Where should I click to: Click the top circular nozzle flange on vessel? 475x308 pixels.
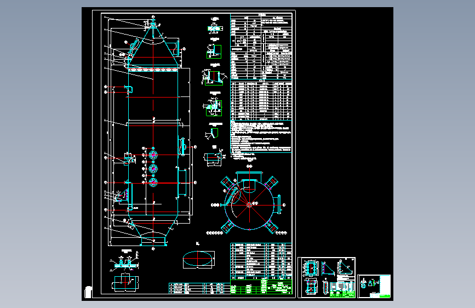click(x=153, y=155)
